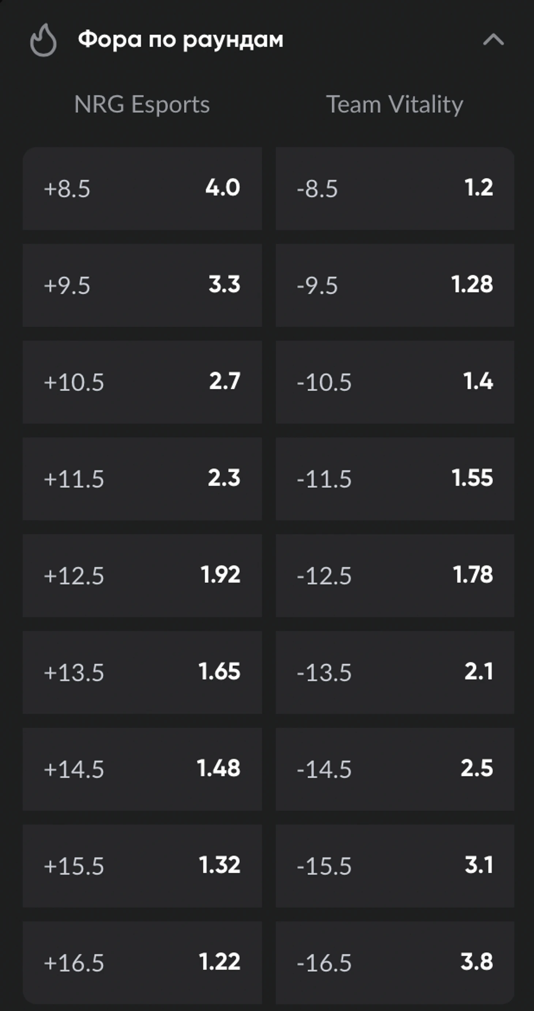The height and width of the screenshot is (1011, 534).
Task: Pick NRG Esports +9.5 odds 3.3
Action: [x=142, y=285]
